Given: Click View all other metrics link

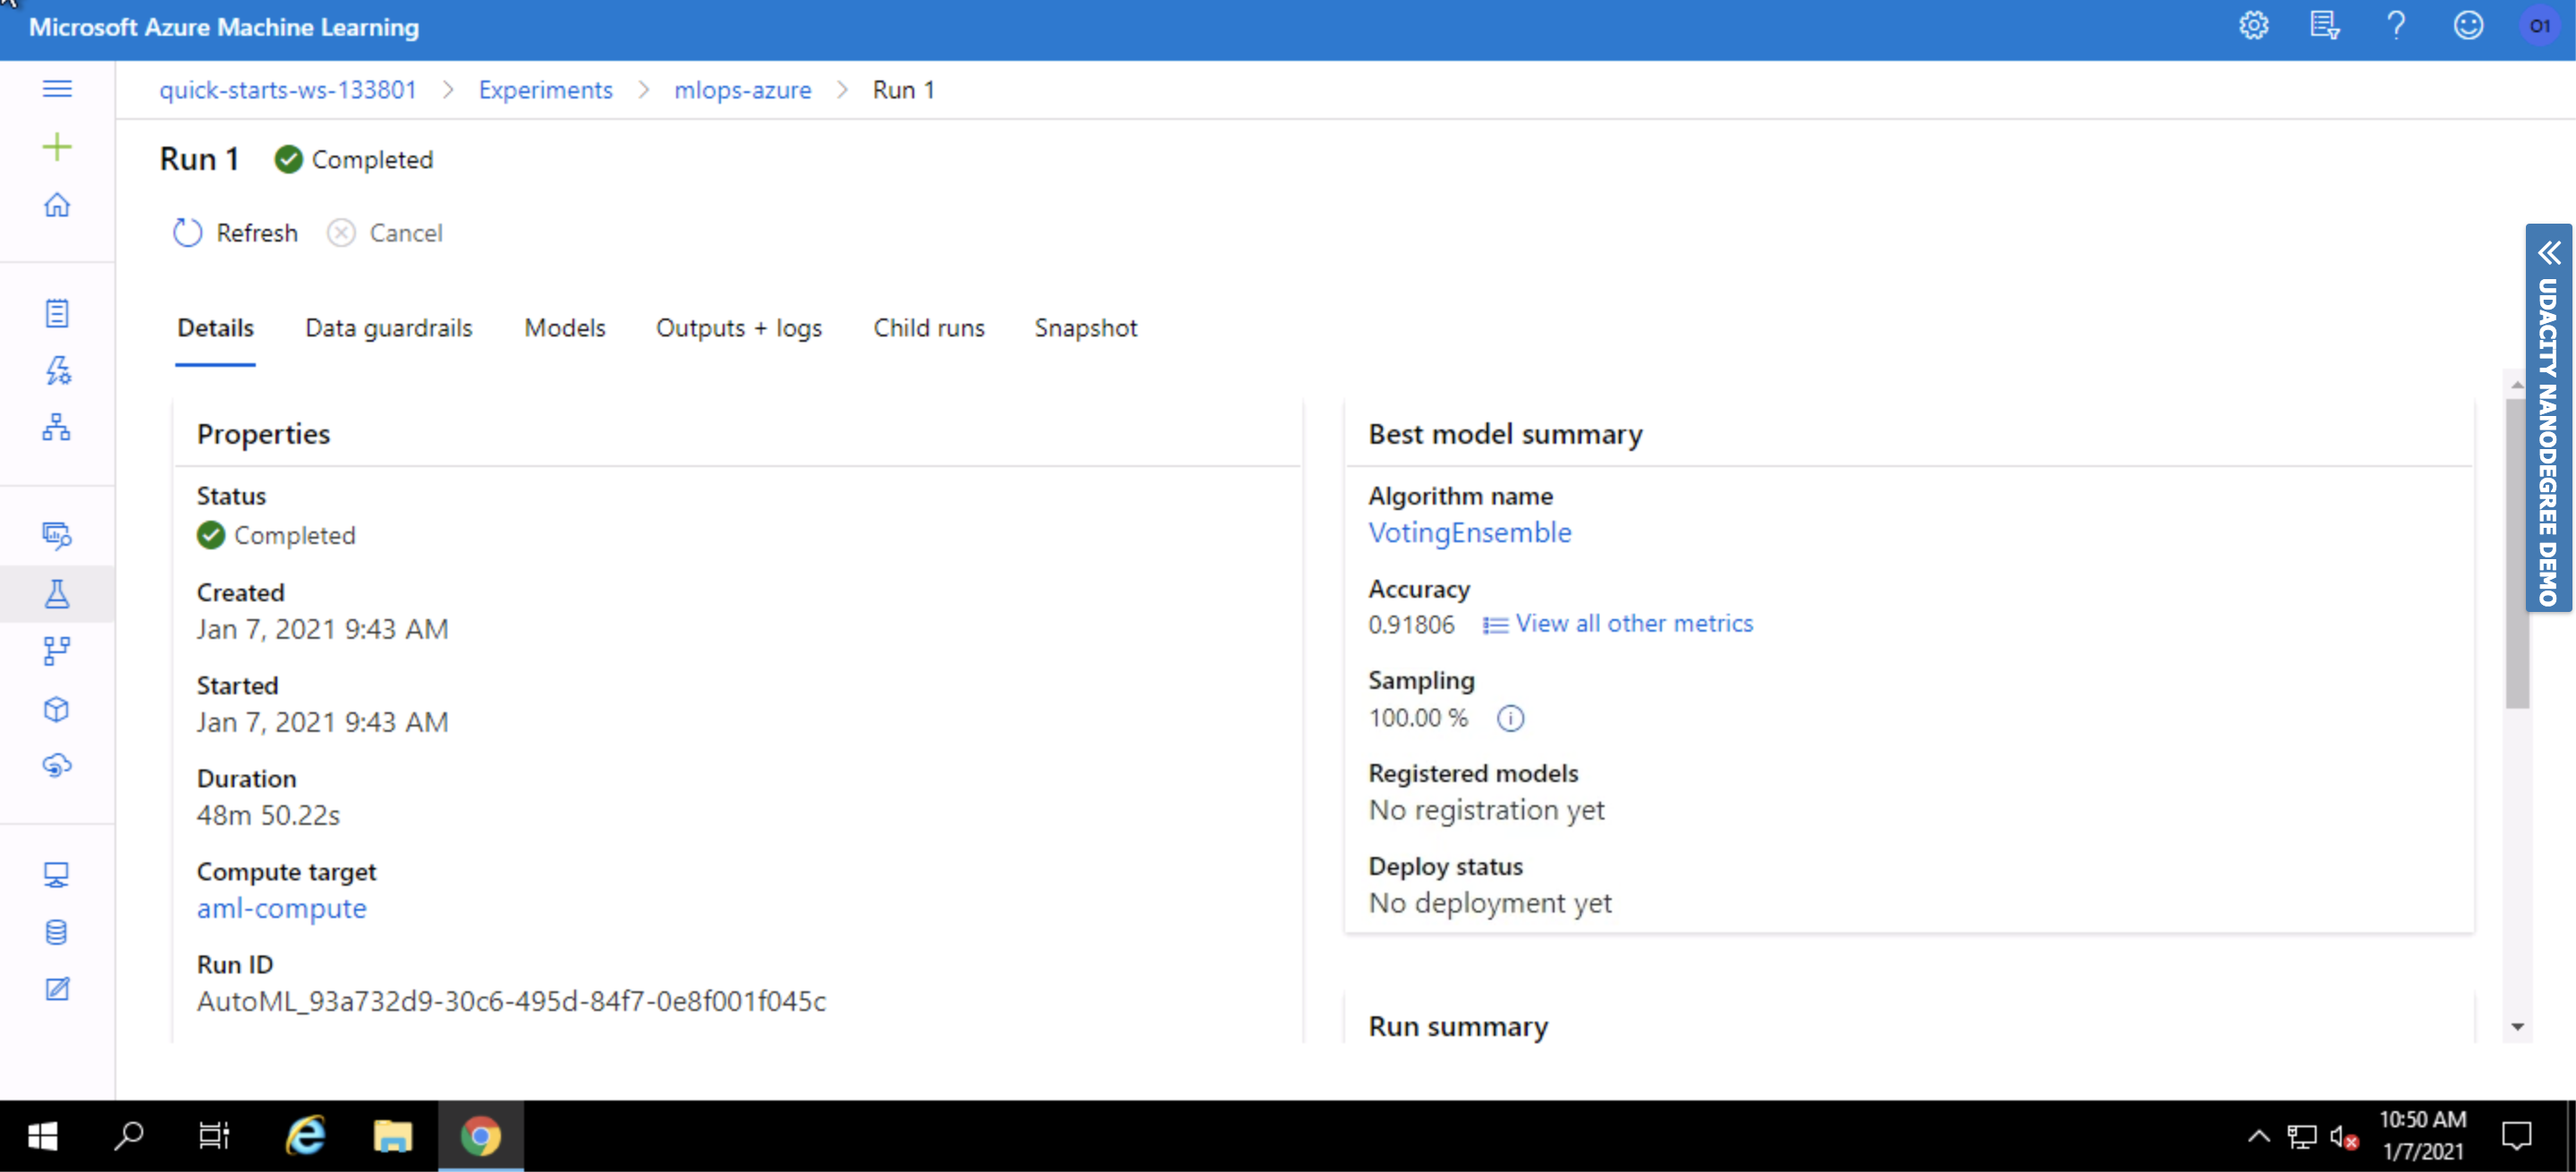Looking at the screenshot, I should (x=1633, y=624).
